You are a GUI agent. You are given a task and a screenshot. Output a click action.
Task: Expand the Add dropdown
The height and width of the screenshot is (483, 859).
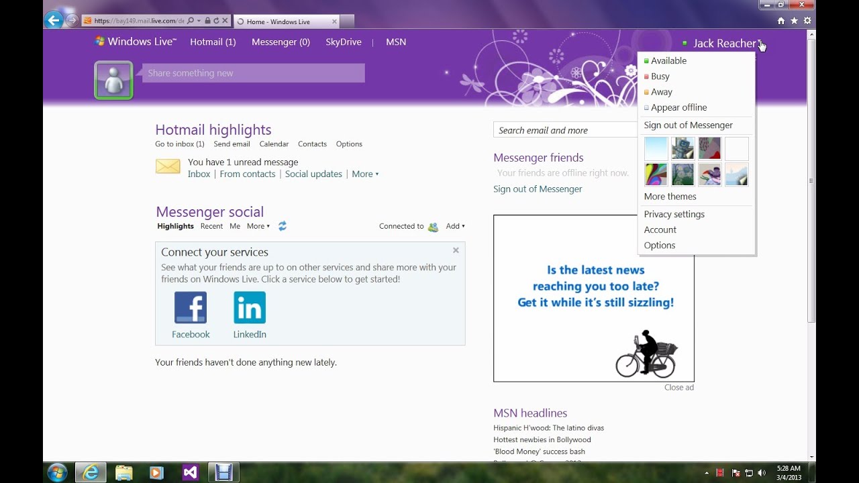(456, 226)
